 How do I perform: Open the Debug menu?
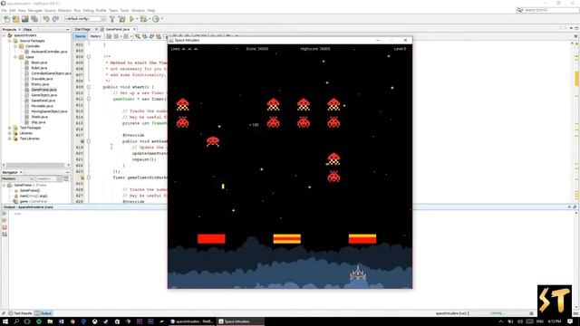click(x=88, y=10)
